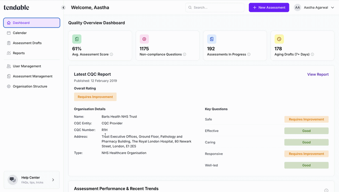Open the View Report link
The height and width of the screenshot is (192, 339).
(318, 74)
